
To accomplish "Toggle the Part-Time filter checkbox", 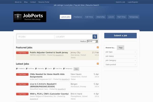I will 54,69.
